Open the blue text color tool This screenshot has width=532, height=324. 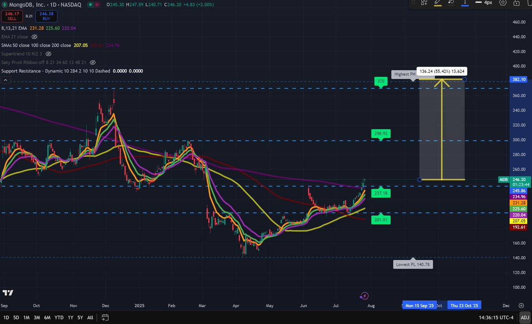point(465,2)
